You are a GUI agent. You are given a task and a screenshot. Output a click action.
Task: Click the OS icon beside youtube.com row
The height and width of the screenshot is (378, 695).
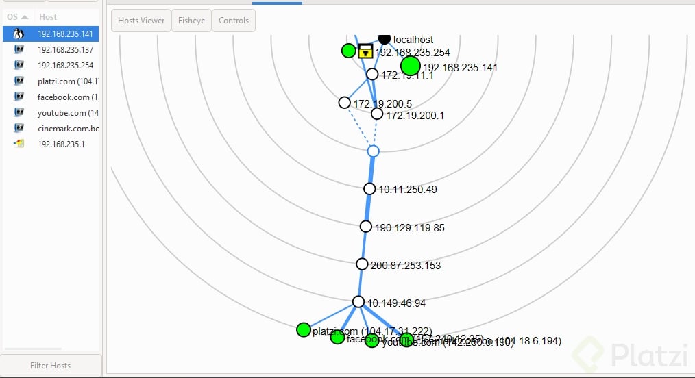pos(19,112)
